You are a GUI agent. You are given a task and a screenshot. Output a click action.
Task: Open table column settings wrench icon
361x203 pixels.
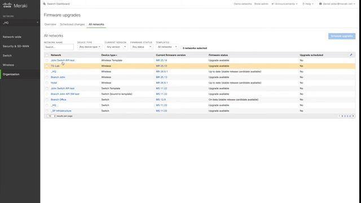pyautogui.click(x=351, y=55)
